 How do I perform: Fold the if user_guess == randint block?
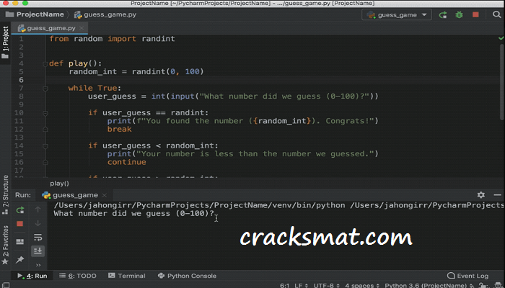pyautogui.click(x=45, y=113)
